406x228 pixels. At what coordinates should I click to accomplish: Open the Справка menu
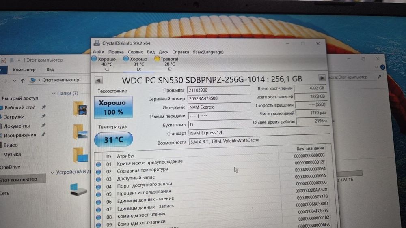pyautogui.click(x=181, y=52)
